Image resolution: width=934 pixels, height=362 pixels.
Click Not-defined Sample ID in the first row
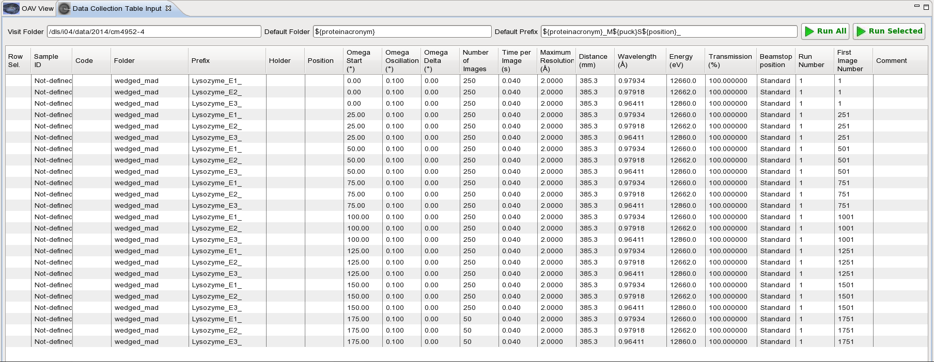click(53, 81)
